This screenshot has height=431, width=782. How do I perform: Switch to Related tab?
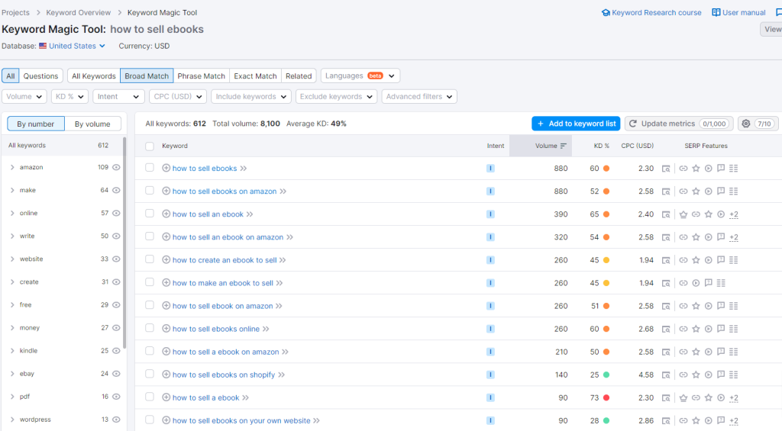(x=299, y=76)
